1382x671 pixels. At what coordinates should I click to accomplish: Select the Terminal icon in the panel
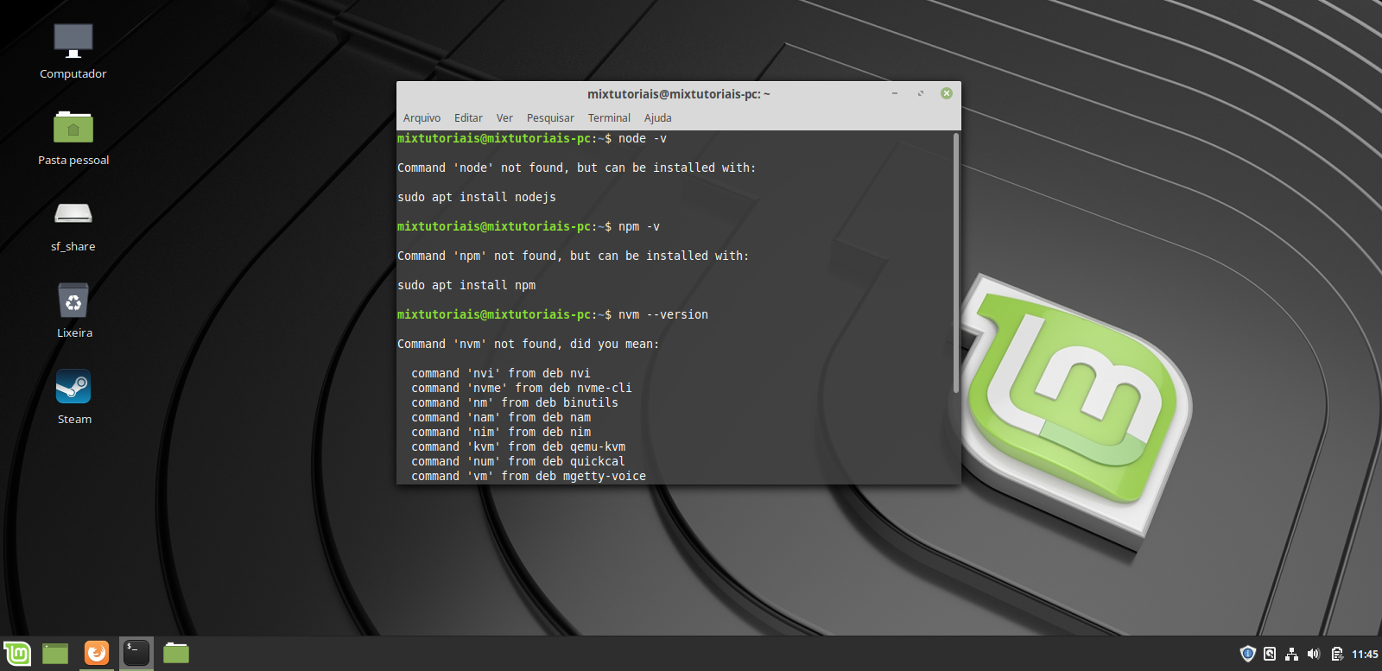tap(136, 653)
